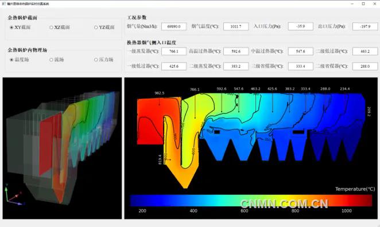Focus the 高温过热器 field showing 592.6
The image size is (380, 227).
236,52
